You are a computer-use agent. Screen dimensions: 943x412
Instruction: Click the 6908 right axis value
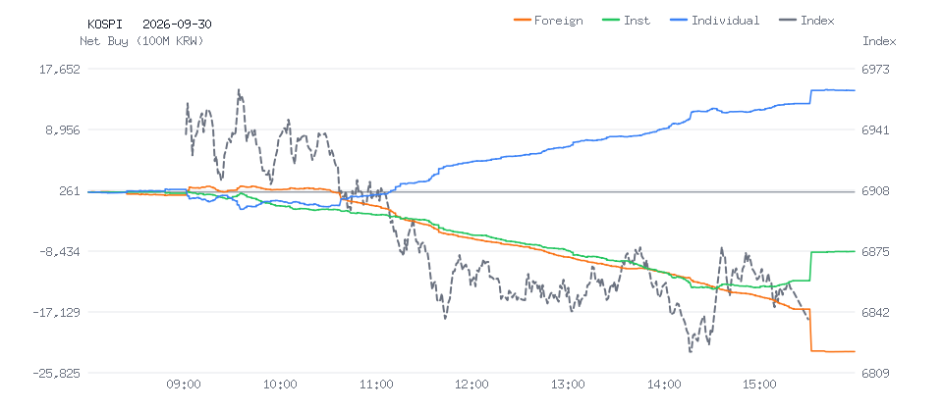[x=874, y=191]
